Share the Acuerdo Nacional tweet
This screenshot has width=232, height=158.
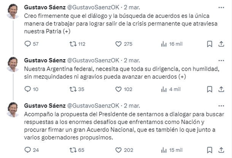221,150
